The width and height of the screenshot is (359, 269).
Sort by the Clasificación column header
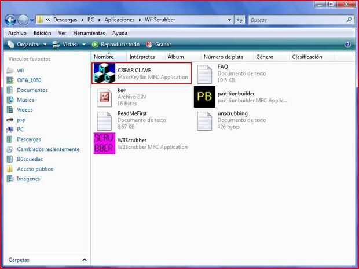(x=312, y=57)
